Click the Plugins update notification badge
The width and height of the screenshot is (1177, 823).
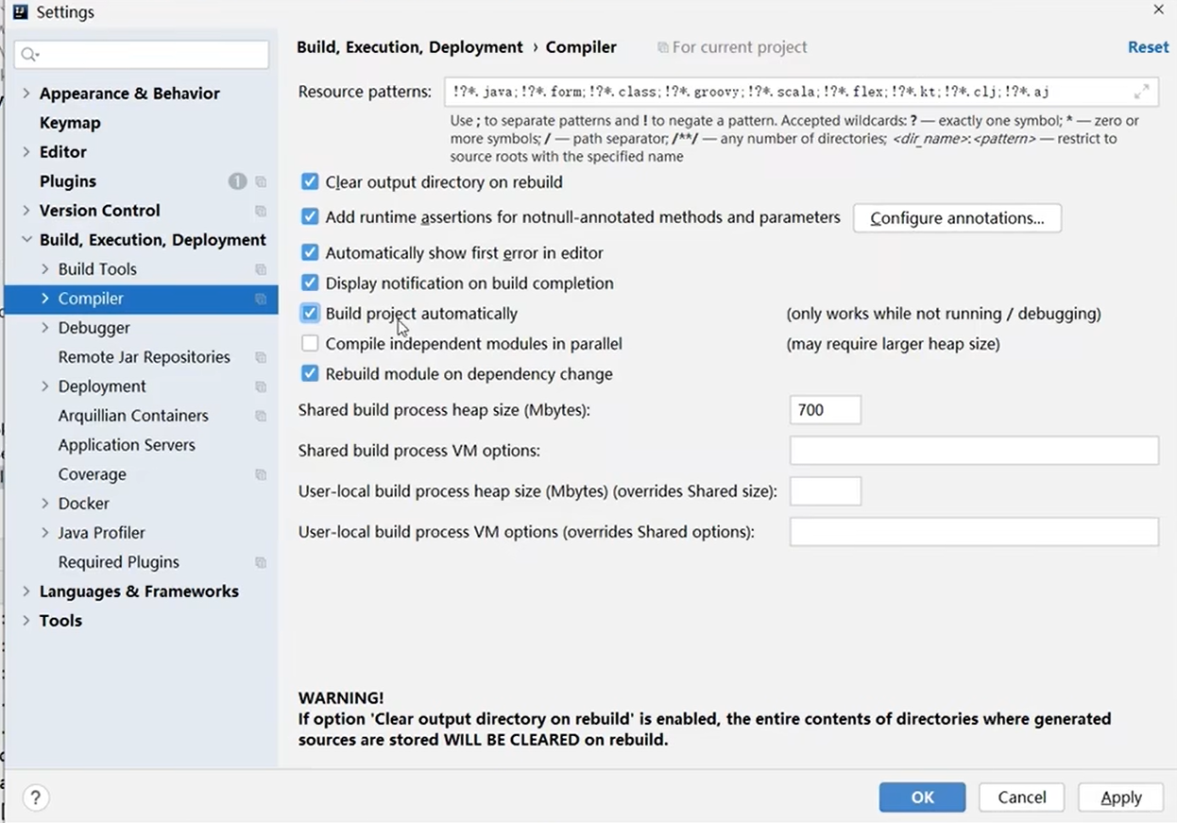[x=237, y=181]
